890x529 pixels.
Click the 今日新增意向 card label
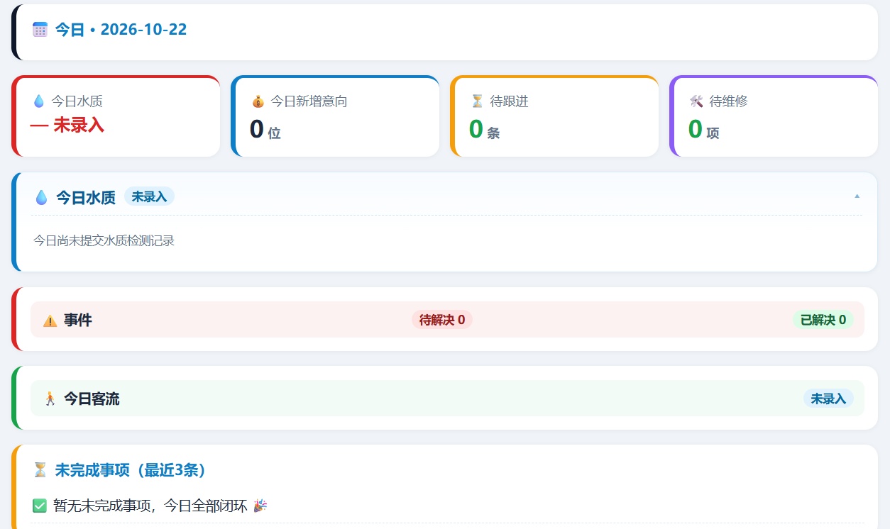(x=309, y=101)
